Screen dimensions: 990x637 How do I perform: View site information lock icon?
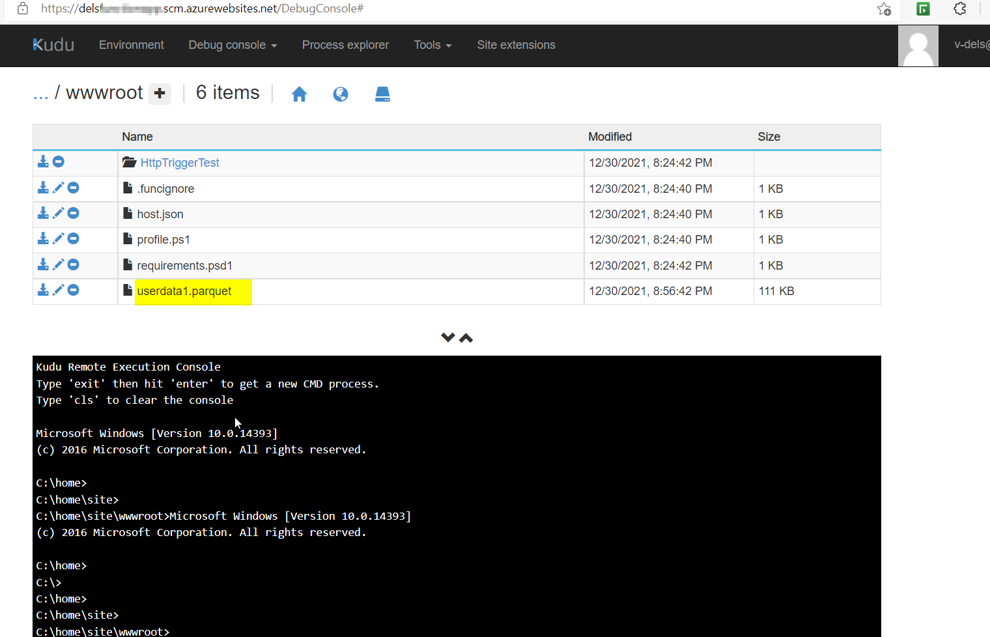coord(23,8)
